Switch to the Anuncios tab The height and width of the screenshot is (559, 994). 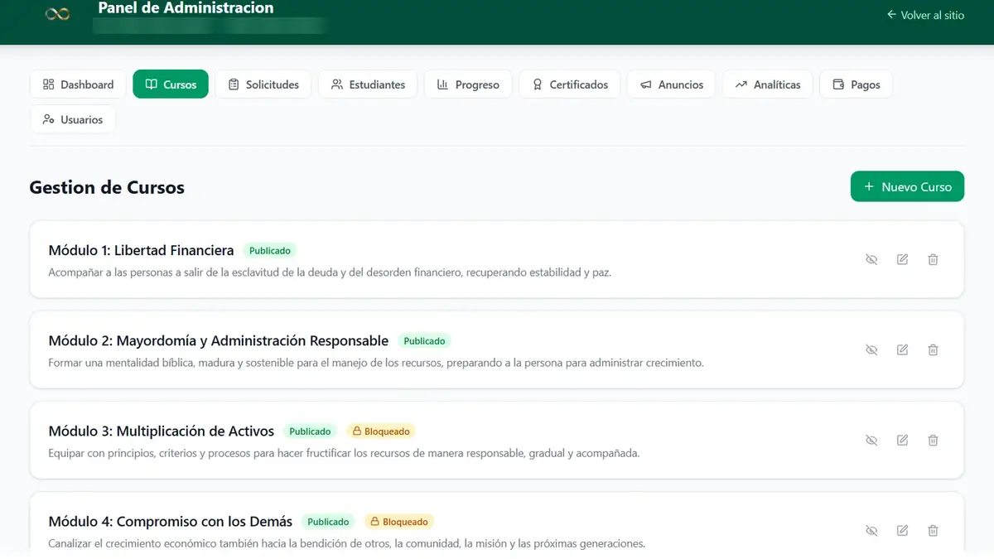[x=671, y=84]
